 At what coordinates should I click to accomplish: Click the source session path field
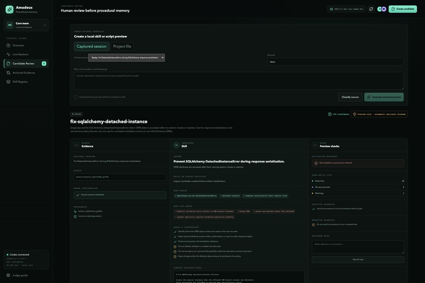click(120, 177)
